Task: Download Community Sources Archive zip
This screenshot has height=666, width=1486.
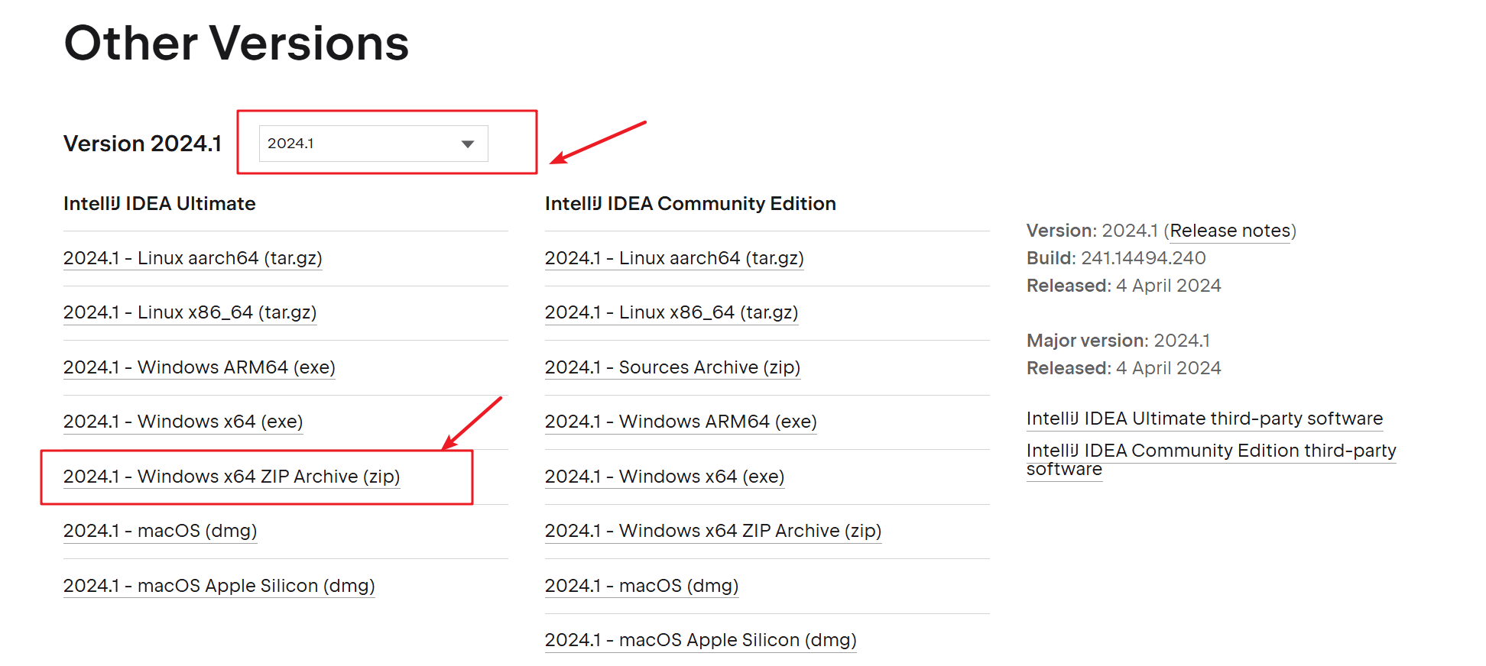Action: [x=672, y=367]
